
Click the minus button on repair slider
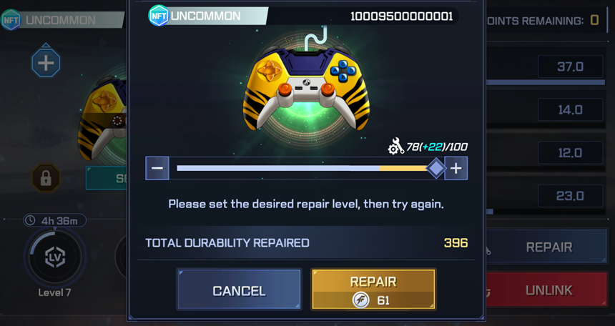point(157,168)
